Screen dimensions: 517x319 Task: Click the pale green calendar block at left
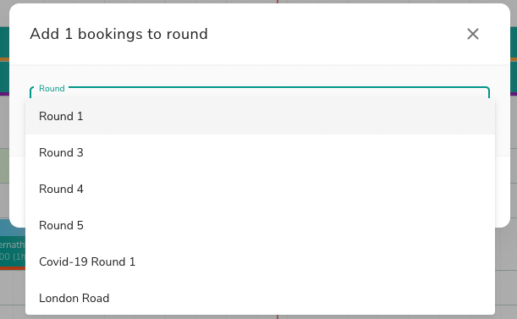[x=4, y=165]
